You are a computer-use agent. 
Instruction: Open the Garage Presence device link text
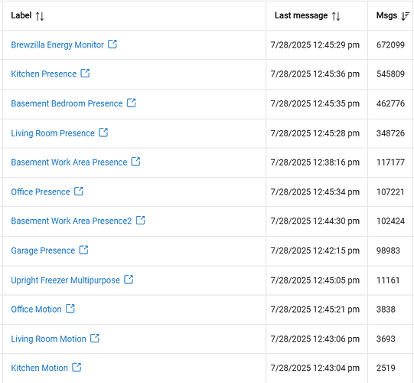point(43,250)
